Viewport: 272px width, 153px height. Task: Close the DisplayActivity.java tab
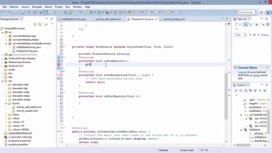click(156, 19)
